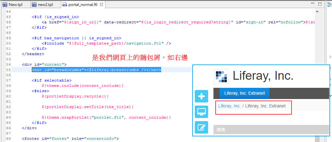332x142 pixels.
Task: Click the editor scrollbar up arrow
Action: (x=317, y=12)
